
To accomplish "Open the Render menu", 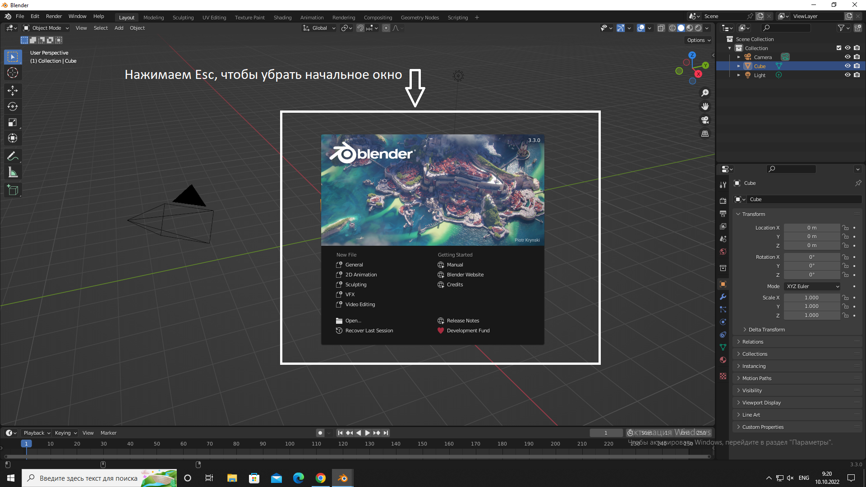I will point(54,16).
